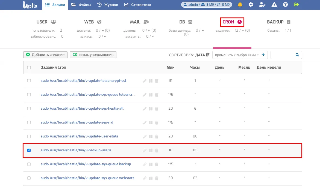Open the v-update-sys-queue webstats link

87,178
